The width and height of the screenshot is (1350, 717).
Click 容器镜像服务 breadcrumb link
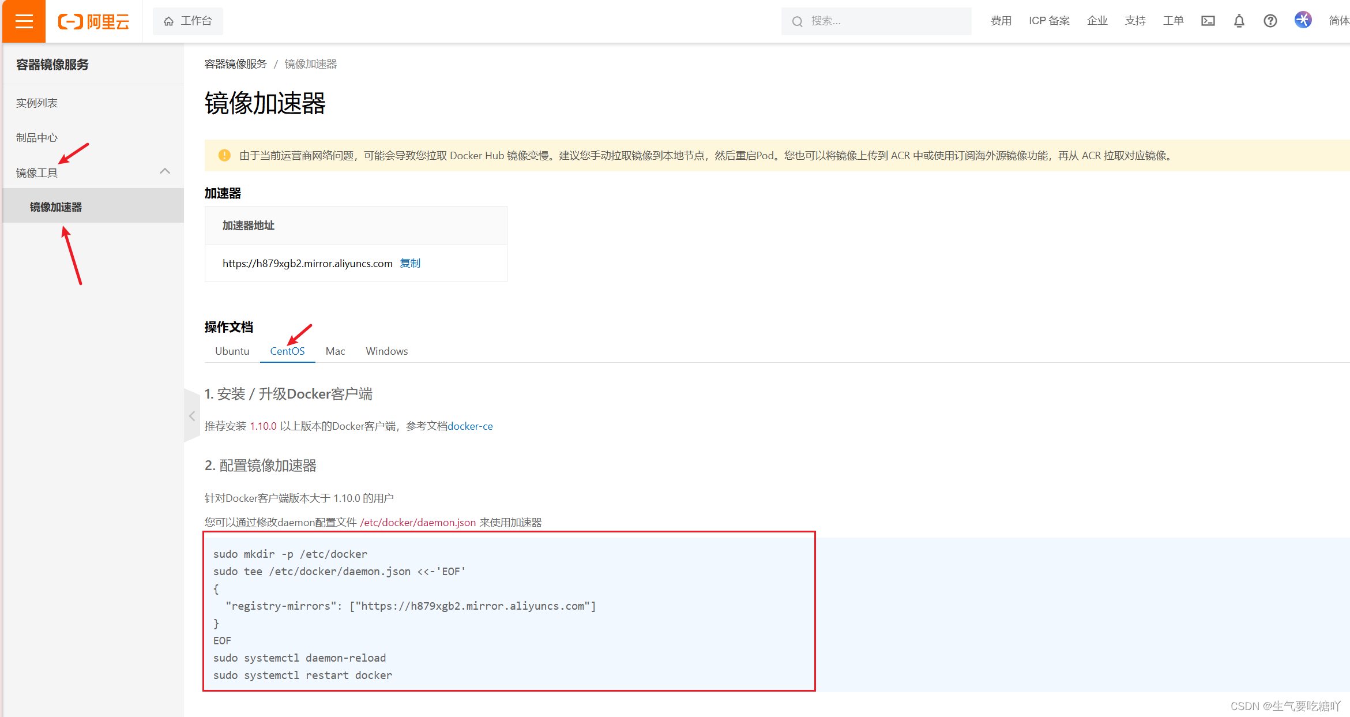(x=235, y=64)
